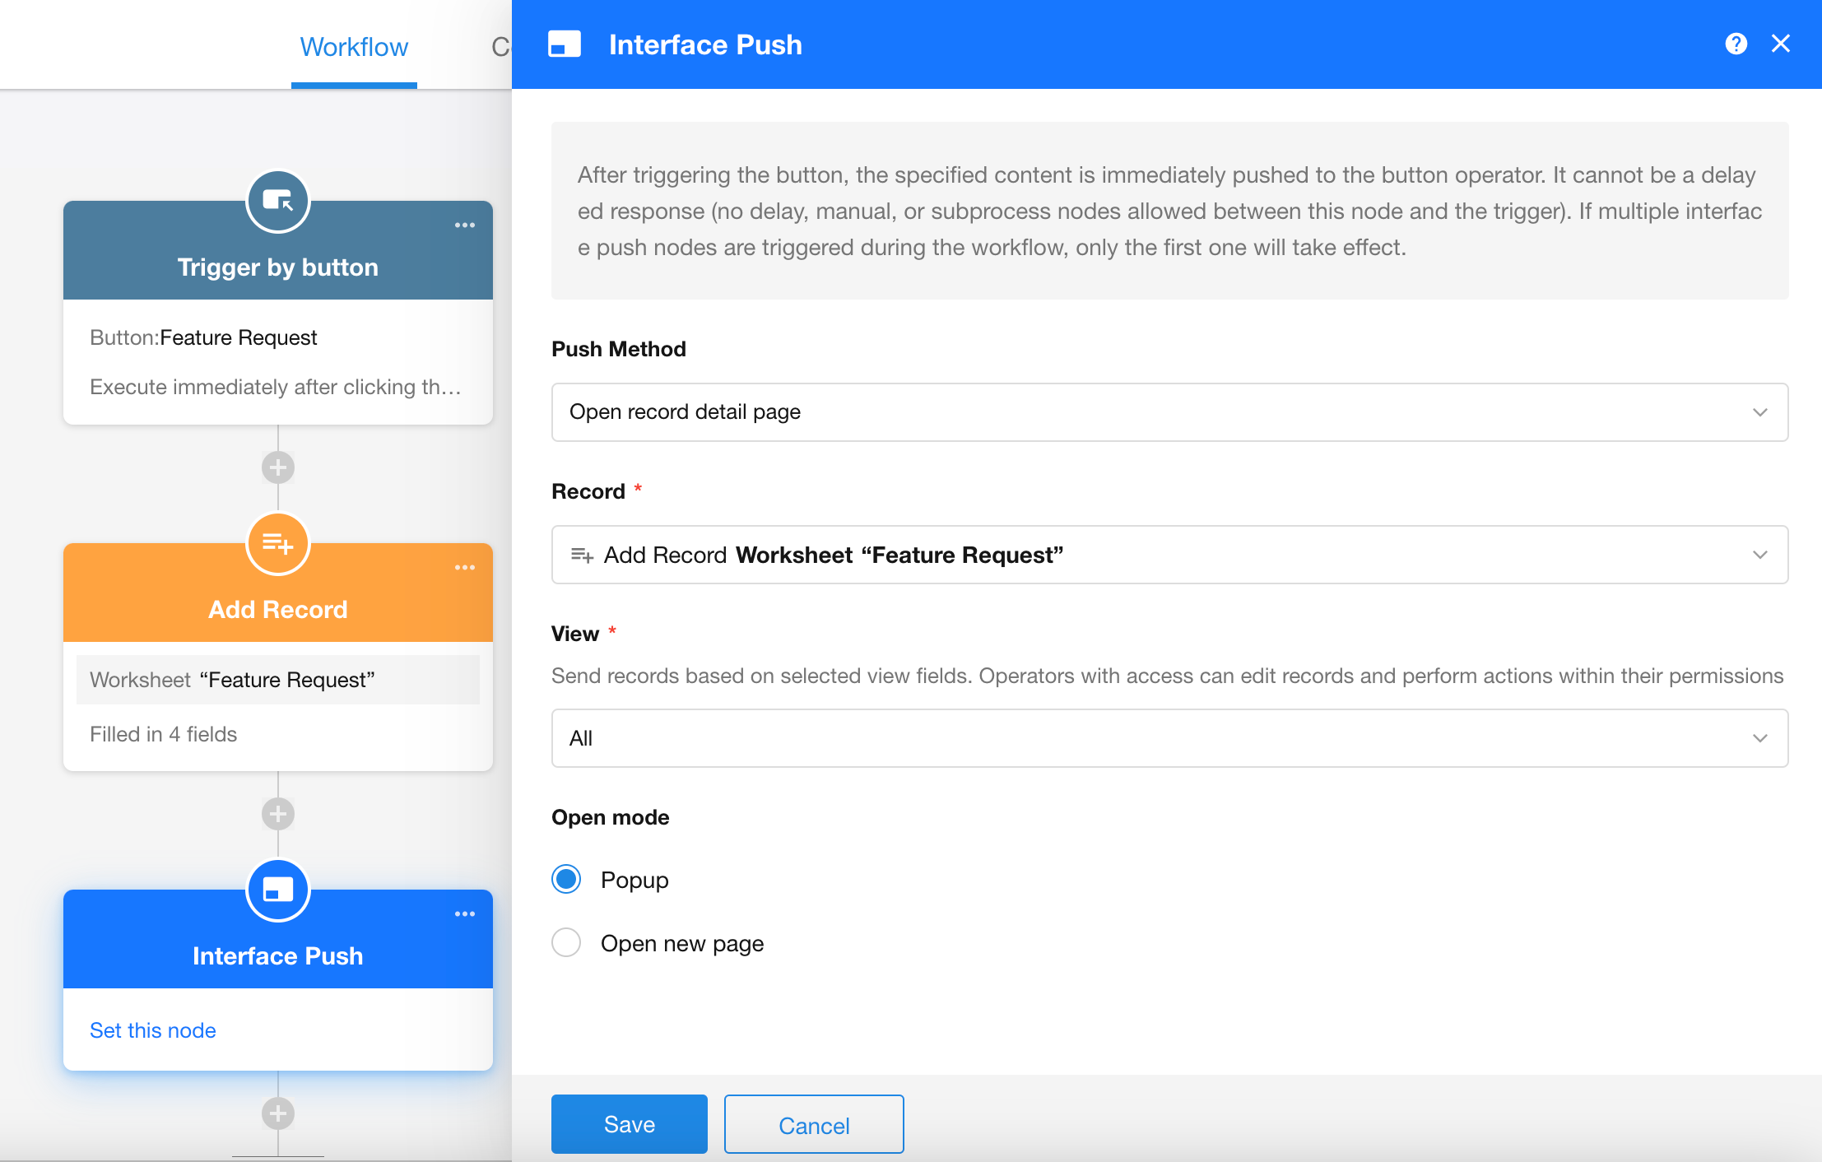
Task: Cancel the node configuration
Action: [813, 1124]
